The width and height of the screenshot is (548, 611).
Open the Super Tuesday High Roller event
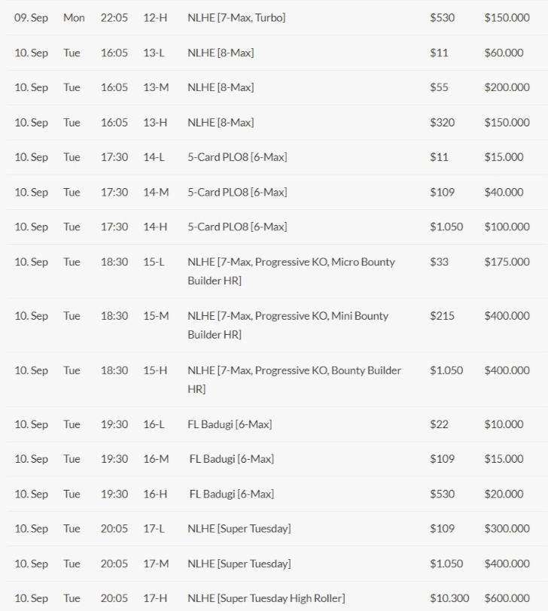click(266, 598)
